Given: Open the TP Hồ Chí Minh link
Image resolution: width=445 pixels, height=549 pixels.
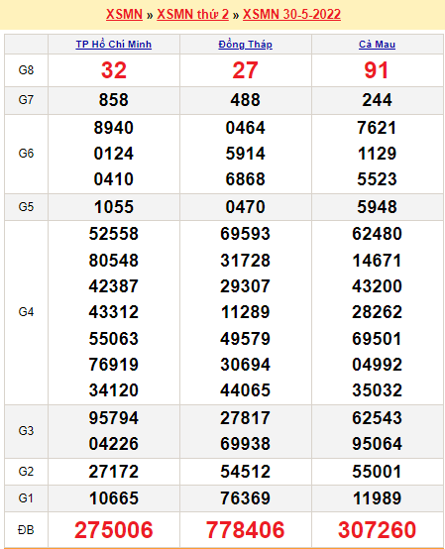Looking at the screenshot, I should (x=114, y=45).
